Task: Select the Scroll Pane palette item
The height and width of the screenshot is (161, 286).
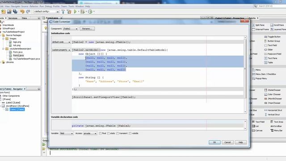Action: click(x=277, y=25)
